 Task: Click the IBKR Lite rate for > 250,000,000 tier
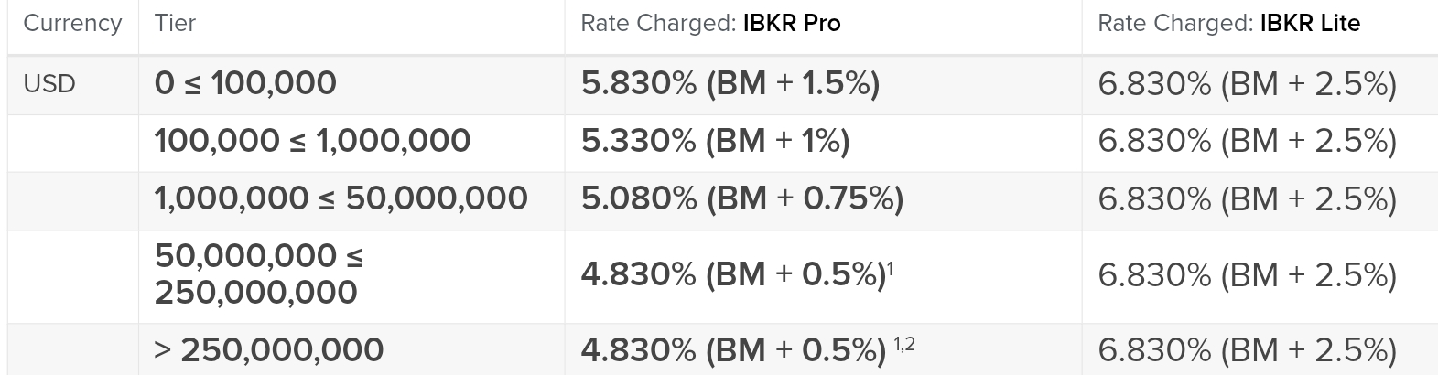1247,349
